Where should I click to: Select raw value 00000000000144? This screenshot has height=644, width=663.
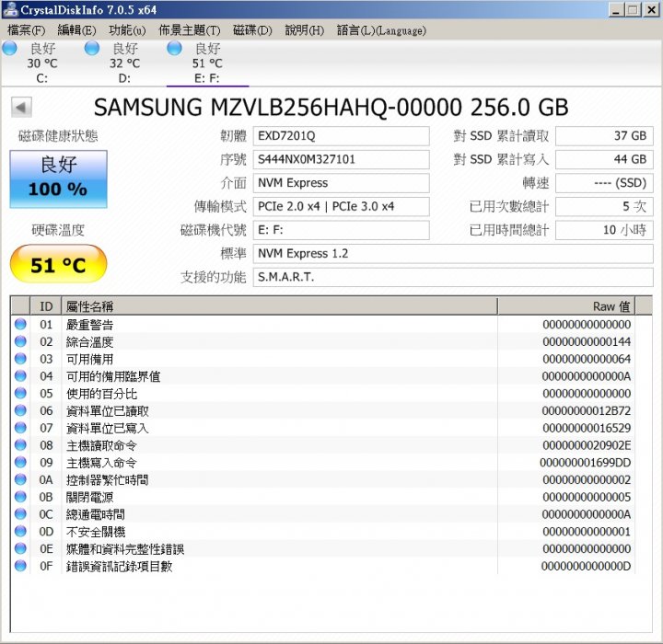tap(587, 341)
